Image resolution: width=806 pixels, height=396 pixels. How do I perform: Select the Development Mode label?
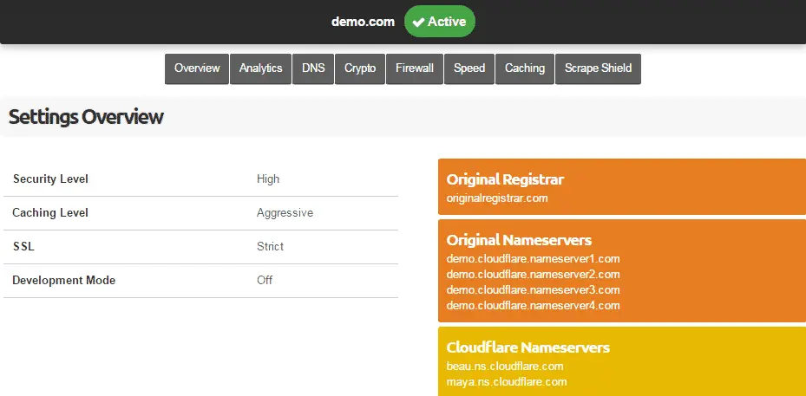(x=63, y=281)
